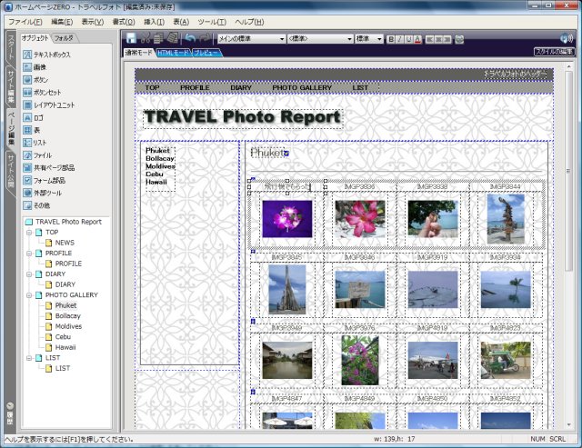Screen dimensions: 582x448
Task: Select the 外部ツール object
Action: point(42,193)
